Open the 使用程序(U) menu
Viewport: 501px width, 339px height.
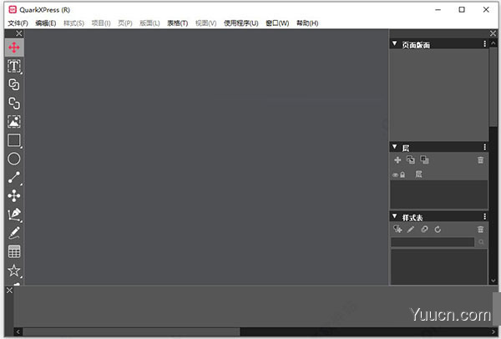pos(241,23)
